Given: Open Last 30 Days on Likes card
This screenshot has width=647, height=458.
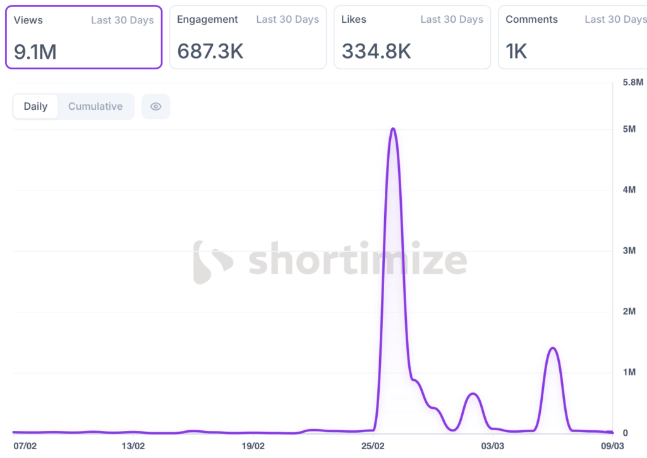Looking at the screenshot, I should click(452, 20).
